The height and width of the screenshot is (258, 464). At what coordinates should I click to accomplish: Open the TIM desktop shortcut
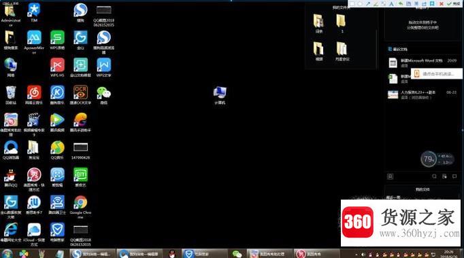point(34,12)
